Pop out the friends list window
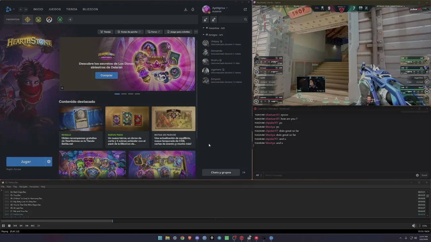 tap(245, 9)
